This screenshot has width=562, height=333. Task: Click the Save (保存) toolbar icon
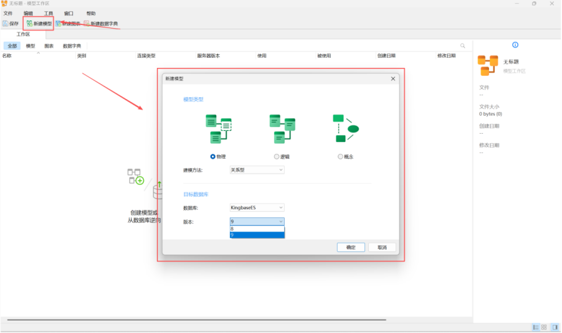point(11,24)
